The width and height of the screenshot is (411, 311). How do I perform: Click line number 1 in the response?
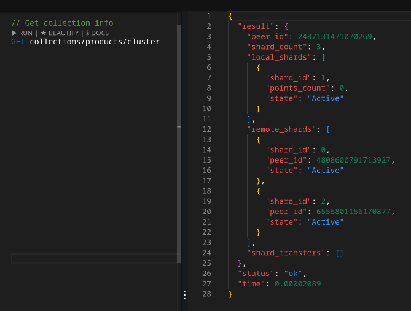[x=209, y=15]
